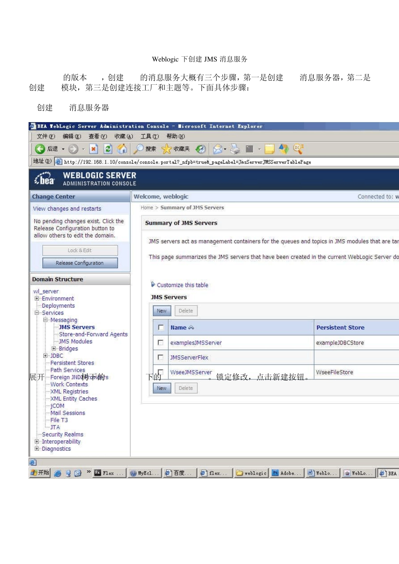Viewport: 399px width, 564px height.
Task: Open the WseeJMSServer link
Action: point(191,372)
